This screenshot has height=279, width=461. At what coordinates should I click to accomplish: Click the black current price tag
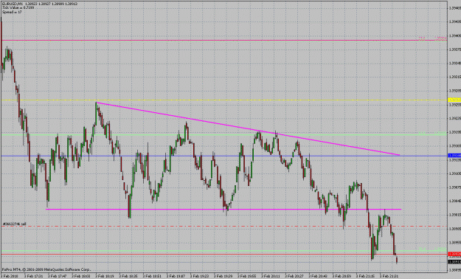(454, 261)
